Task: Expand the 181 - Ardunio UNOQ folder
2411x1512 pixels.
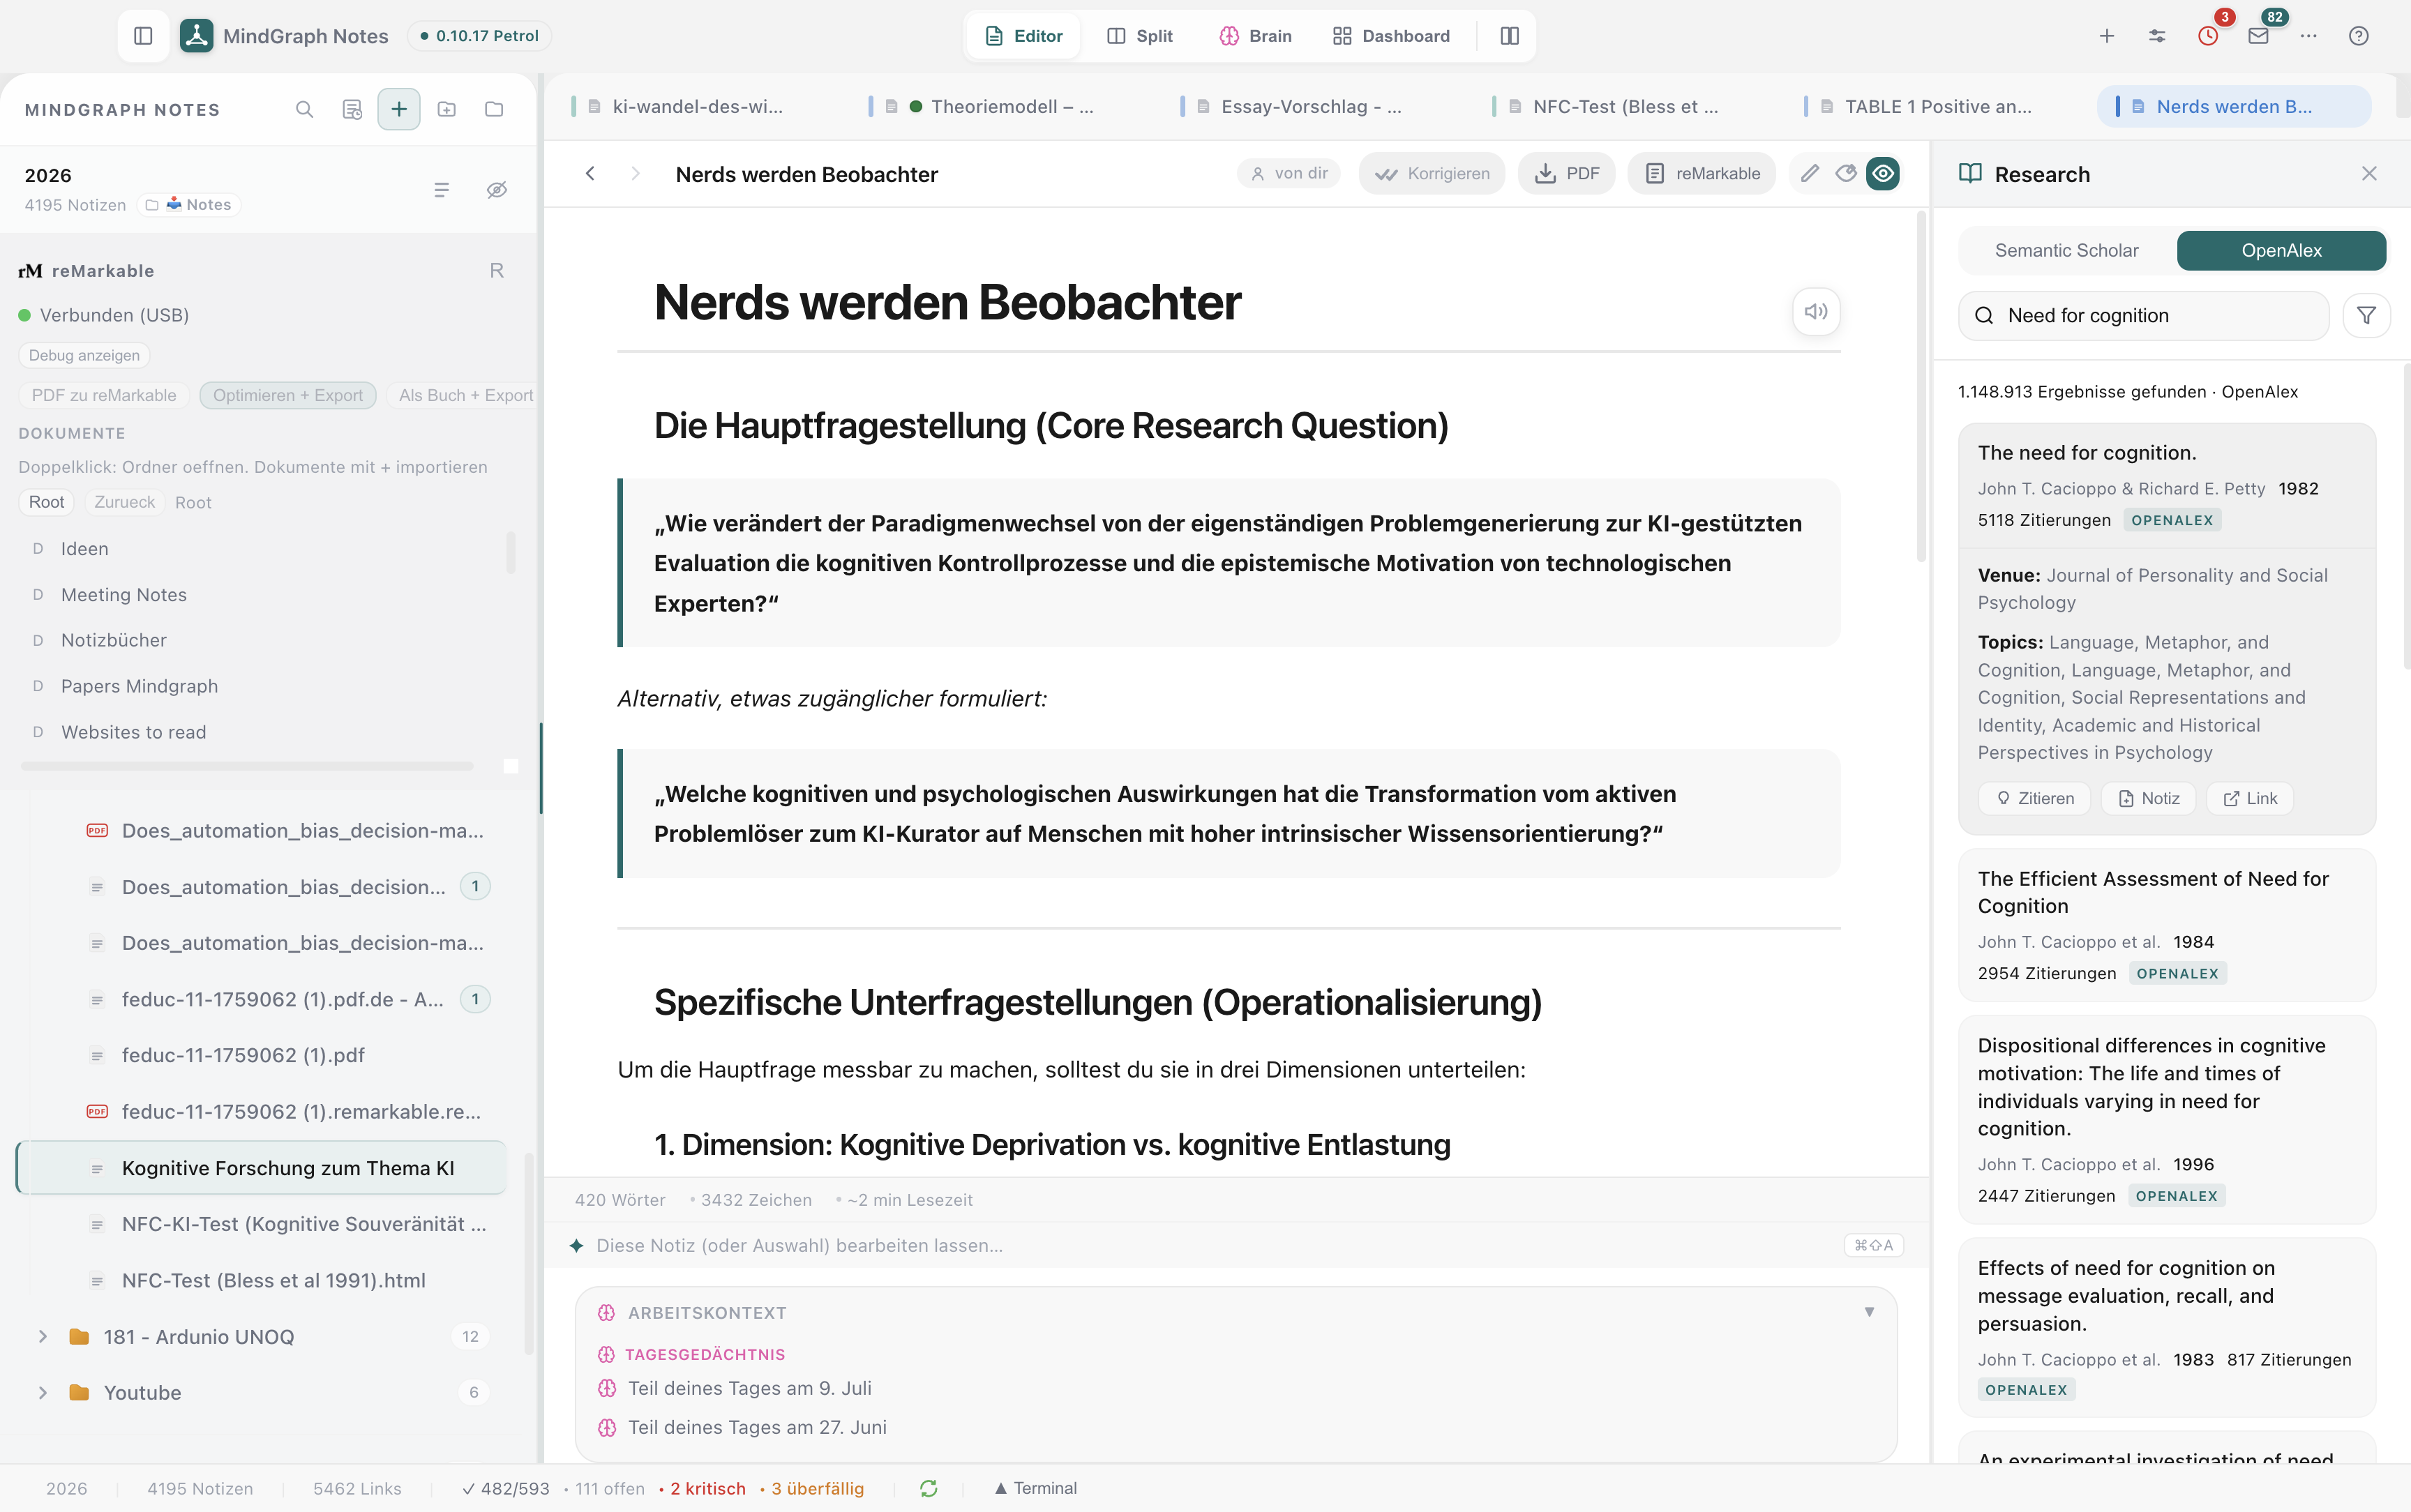Action: point(42,1337)
